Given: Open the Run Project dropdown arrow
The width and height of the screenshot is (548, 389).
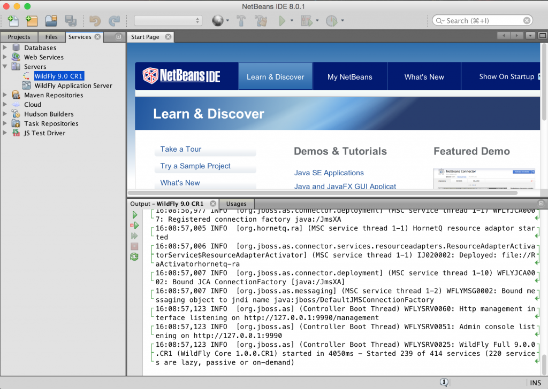Looking at the screenshot, I should (x=292, y=21).
